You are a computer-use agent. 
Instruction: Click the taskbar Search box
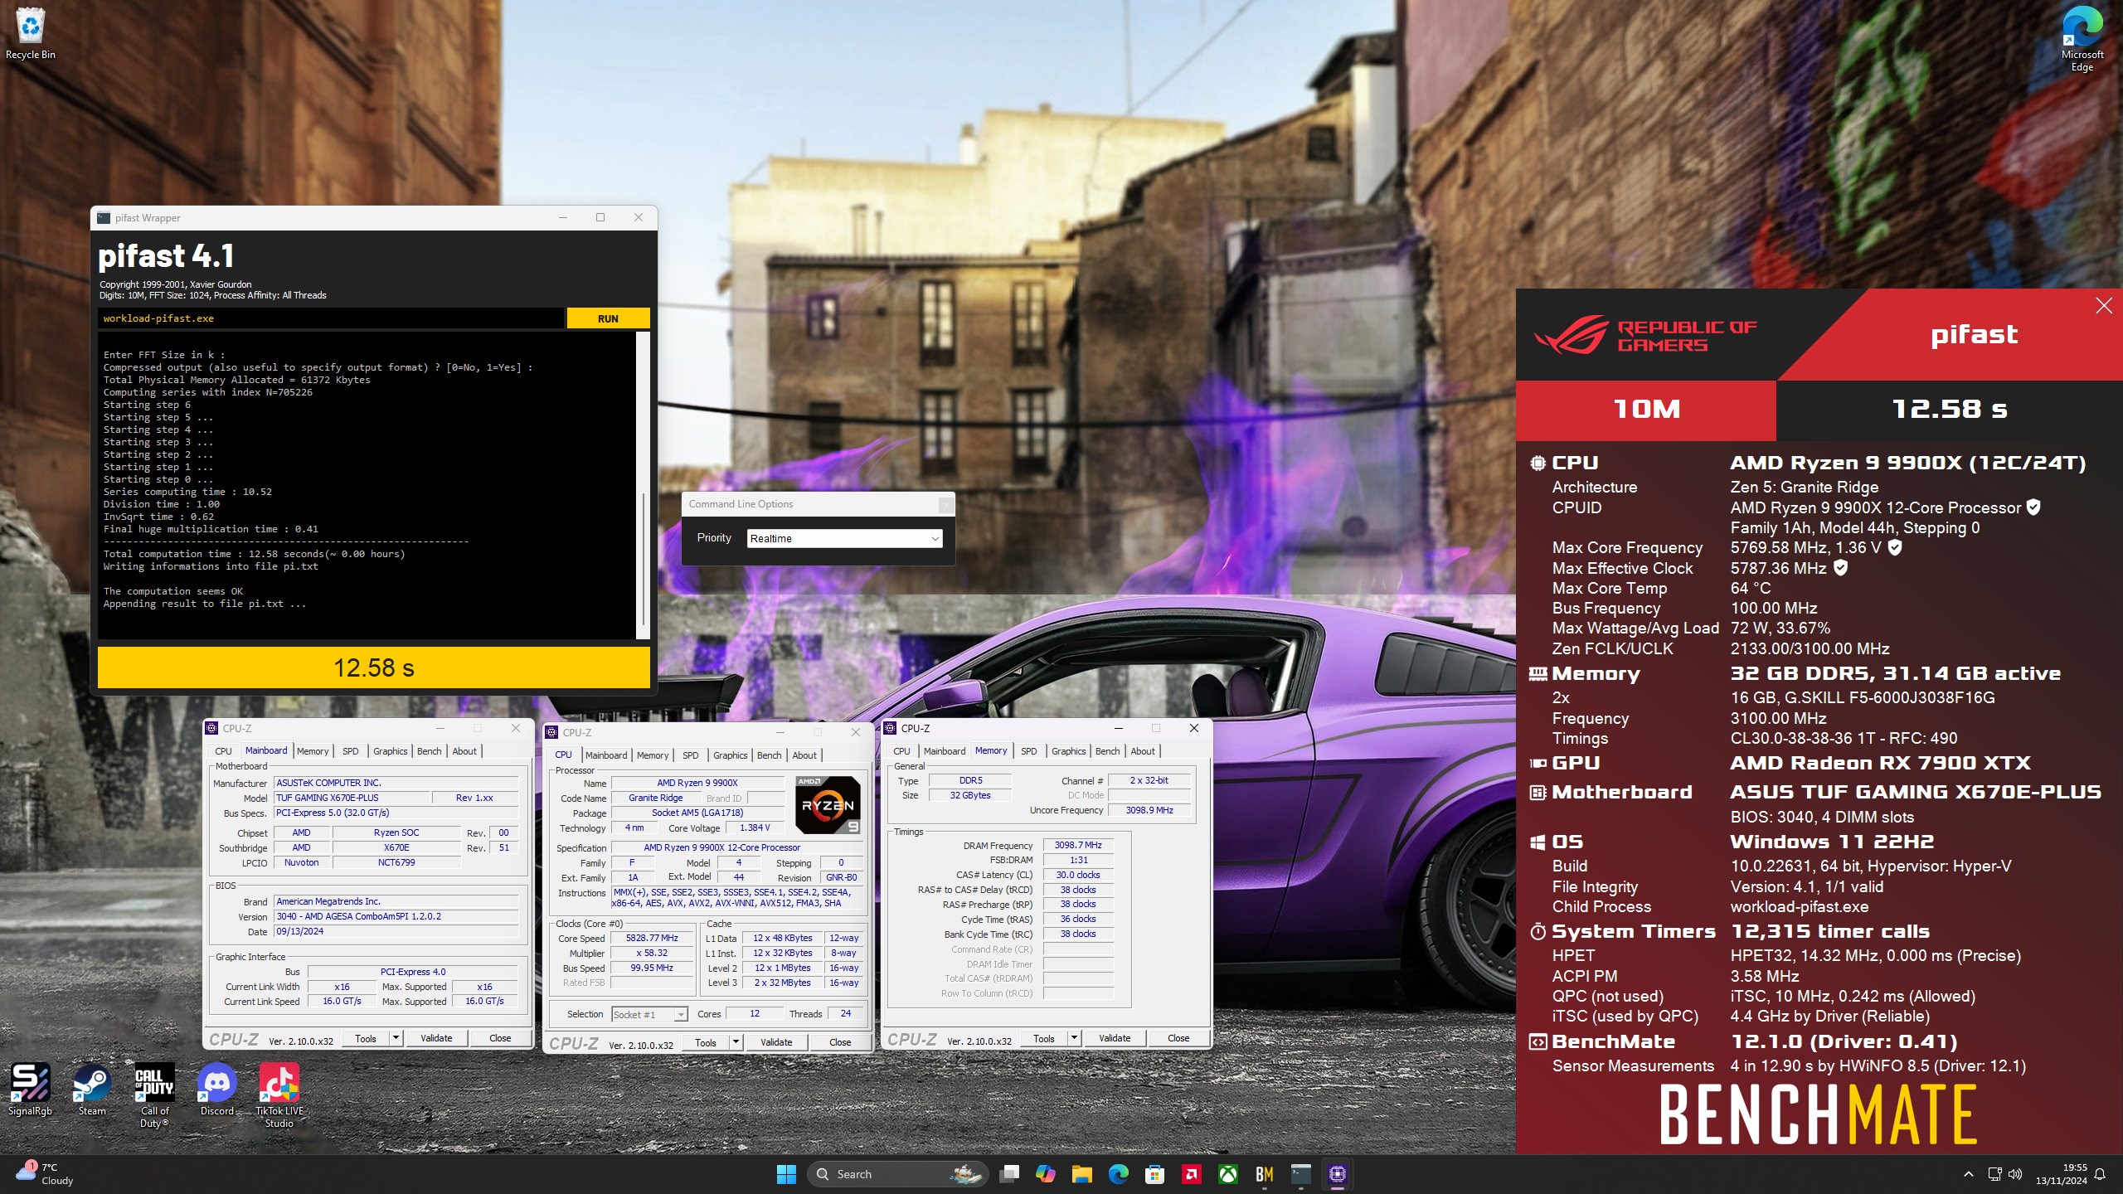tap(897, 1174)
